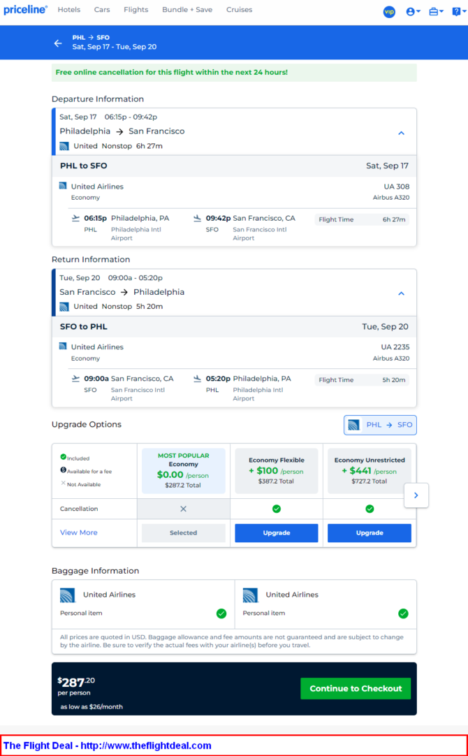Click the Economy cancellation X mark
468x756 pixels.
[183, 509]
